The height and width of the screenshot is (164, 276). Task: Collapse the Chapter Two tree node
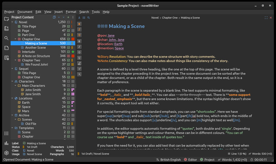pyautogui.click(x=15, y=60)
